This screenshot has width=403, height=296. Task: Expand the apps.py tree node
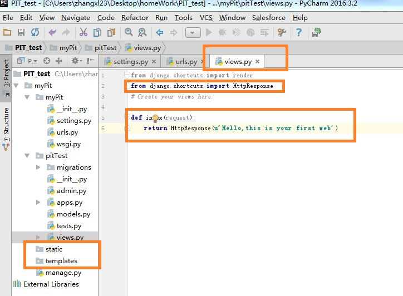[x=38, y=203]
